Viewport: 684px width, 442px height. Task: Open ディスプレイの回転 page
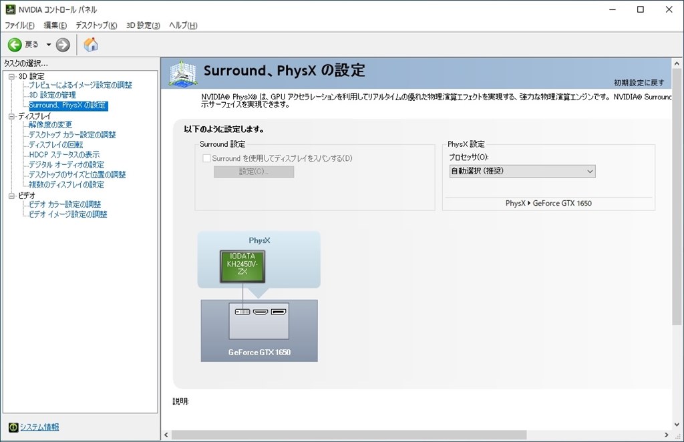56,145
